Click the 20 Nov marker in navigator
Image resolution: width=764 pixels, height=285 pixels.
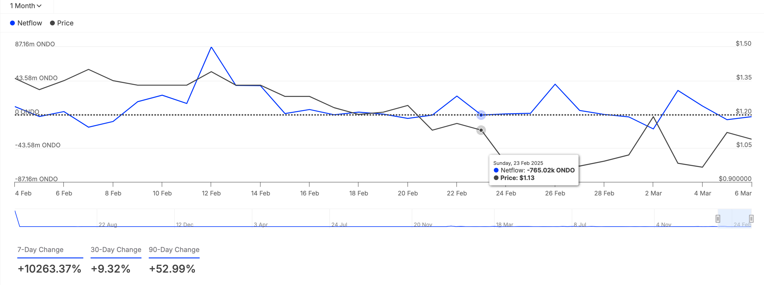(423, 224)
